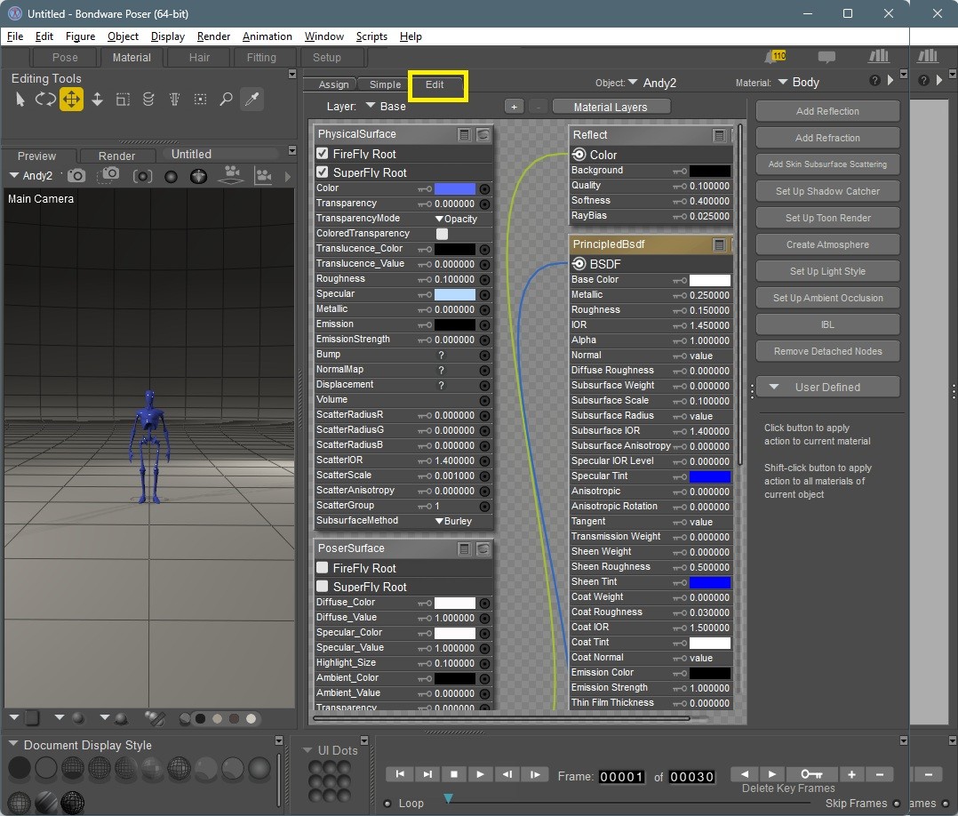The width and height of the screenshot is (958, 816).
Task: Add a keyframe with the key icon
Action: 810,774
